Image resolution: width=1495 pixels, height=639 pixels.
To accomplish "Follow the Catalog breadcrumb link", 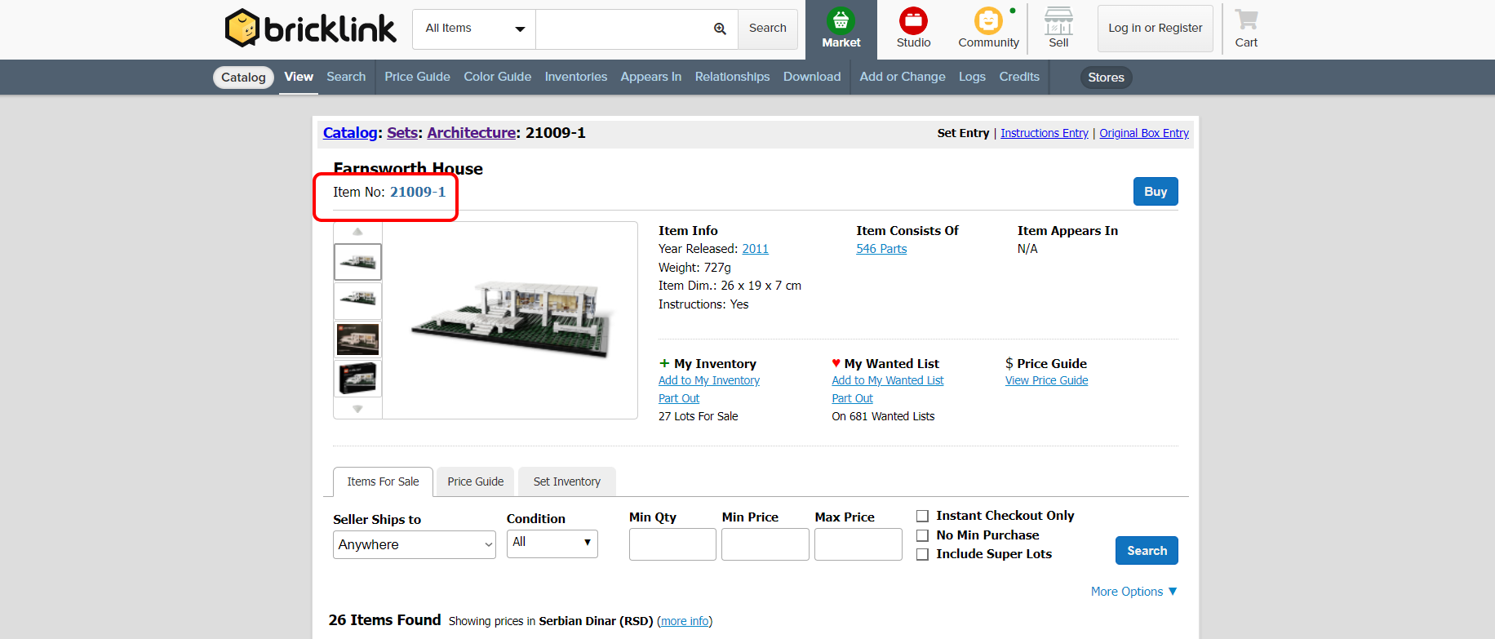I will point(350,133).
